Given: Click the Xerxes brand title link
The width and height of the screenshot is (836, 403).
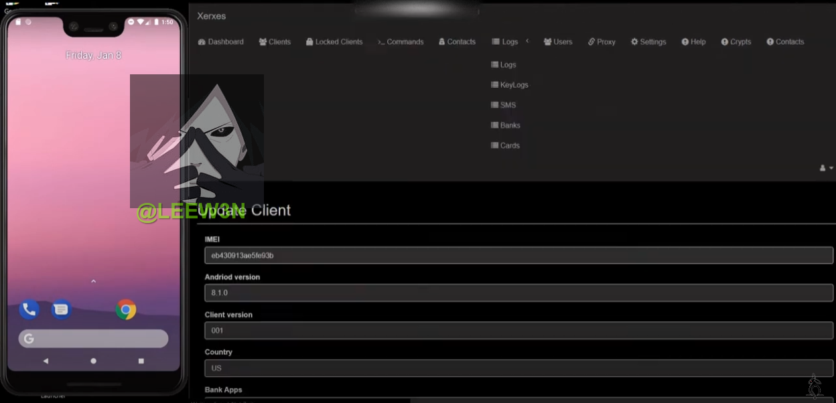Looking at the screenshot, I should [211, 16].
